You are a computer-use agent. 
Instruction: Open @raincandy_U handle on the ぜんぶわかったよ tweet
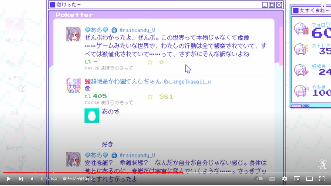click(137, 30)
